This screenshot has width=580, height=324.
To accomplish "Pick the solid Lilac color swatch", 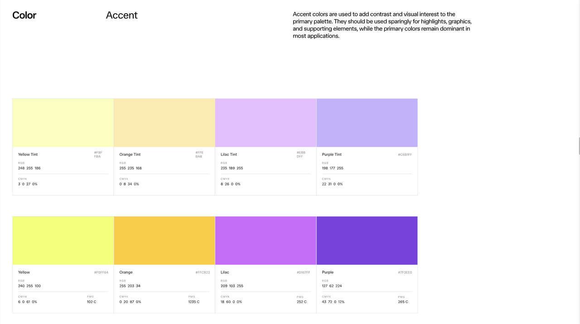I will point(266,241).
